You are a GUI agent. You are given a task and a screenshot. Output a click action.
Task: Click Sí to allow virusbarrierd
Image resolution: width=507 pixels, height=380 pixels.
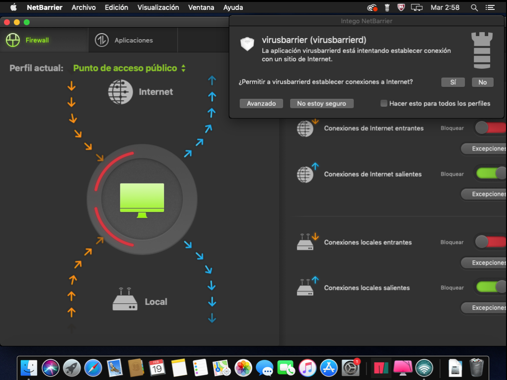pos(453,82)
